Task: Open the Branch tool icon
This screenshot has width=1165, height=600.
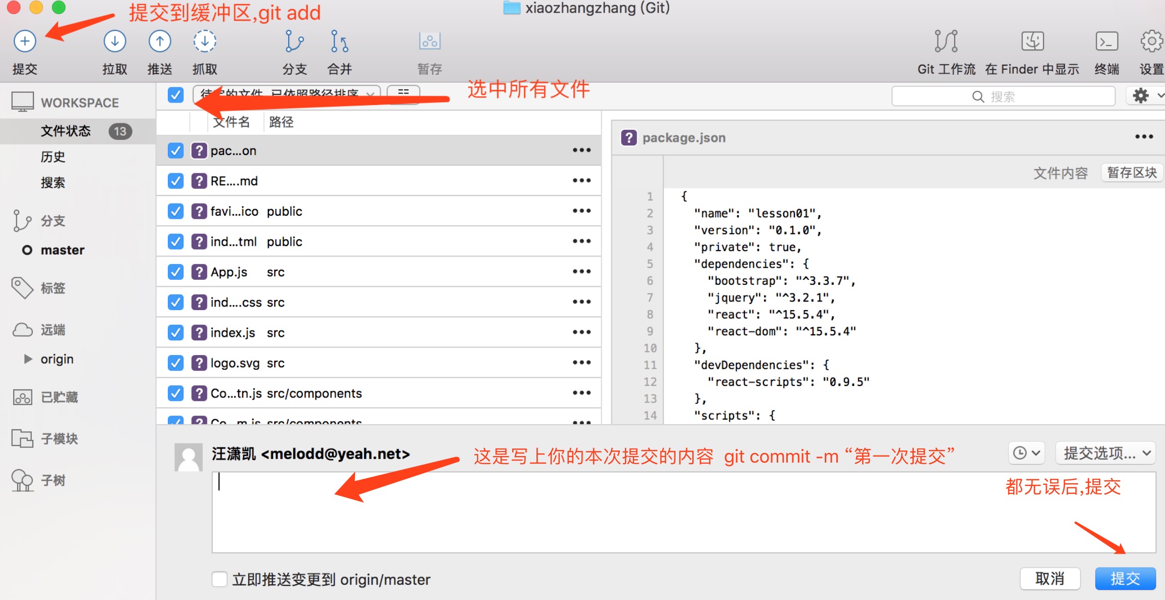Action: tap(294, 41)
